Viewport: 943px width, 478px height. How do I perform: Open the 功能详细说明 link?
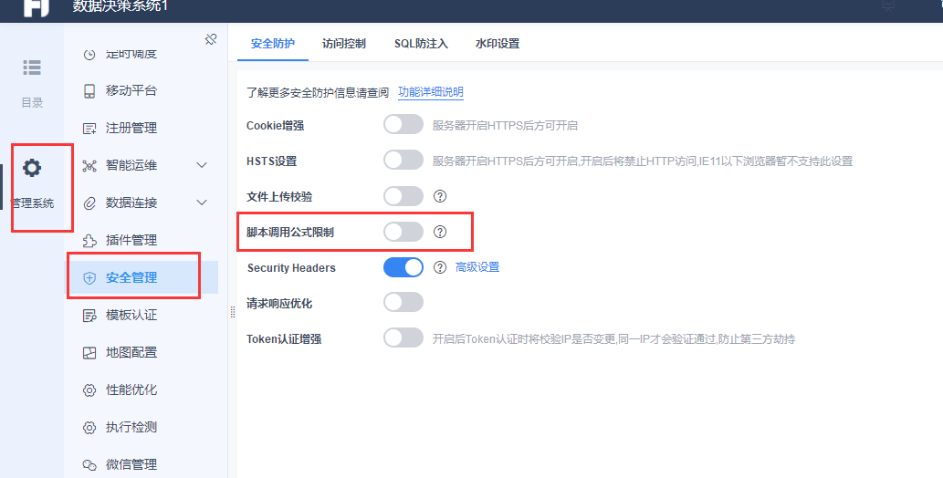pos(431,92)
